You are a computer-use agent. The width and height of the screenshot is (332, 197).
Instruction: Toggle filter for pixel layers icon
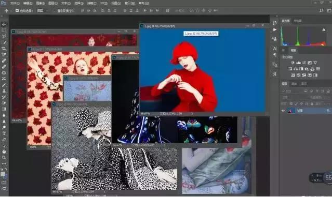click(306, 91)
